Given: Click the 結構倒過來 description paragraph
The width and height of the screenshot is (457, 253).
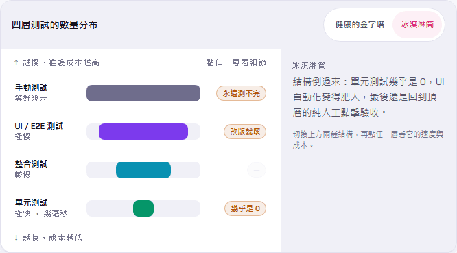Looking at the screenshot, I should (368, 97).
